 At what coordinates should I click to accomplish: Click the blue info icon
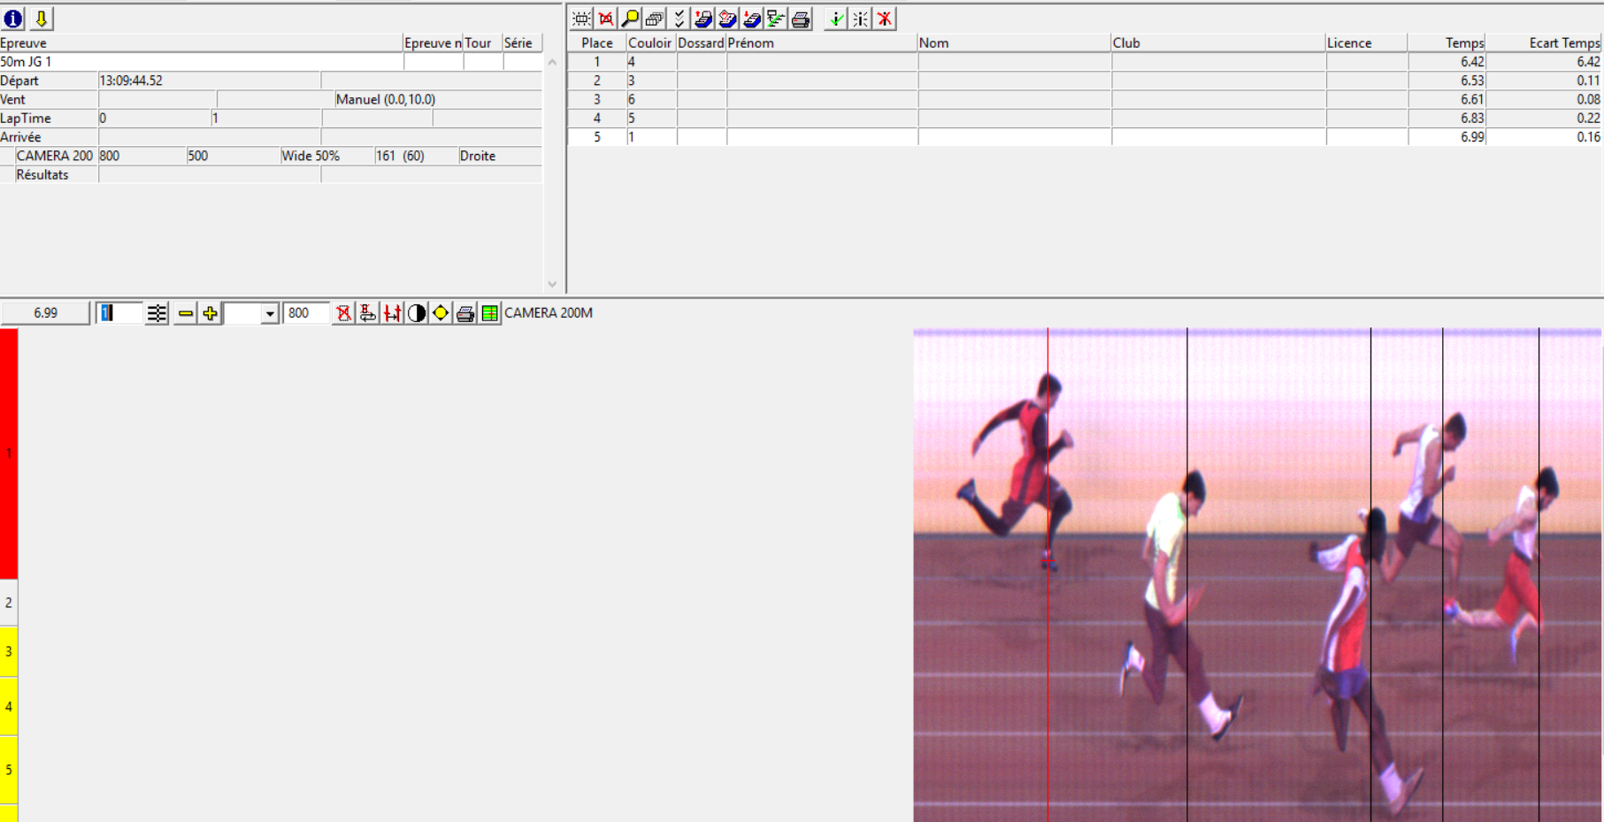[x=13, y=19]
